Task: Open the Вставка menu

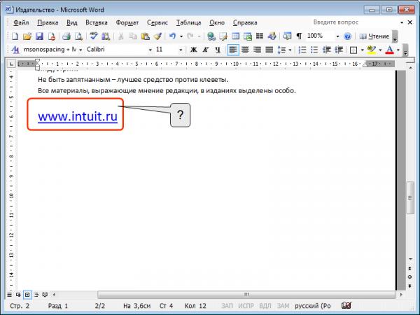Action: click(97, 23)
